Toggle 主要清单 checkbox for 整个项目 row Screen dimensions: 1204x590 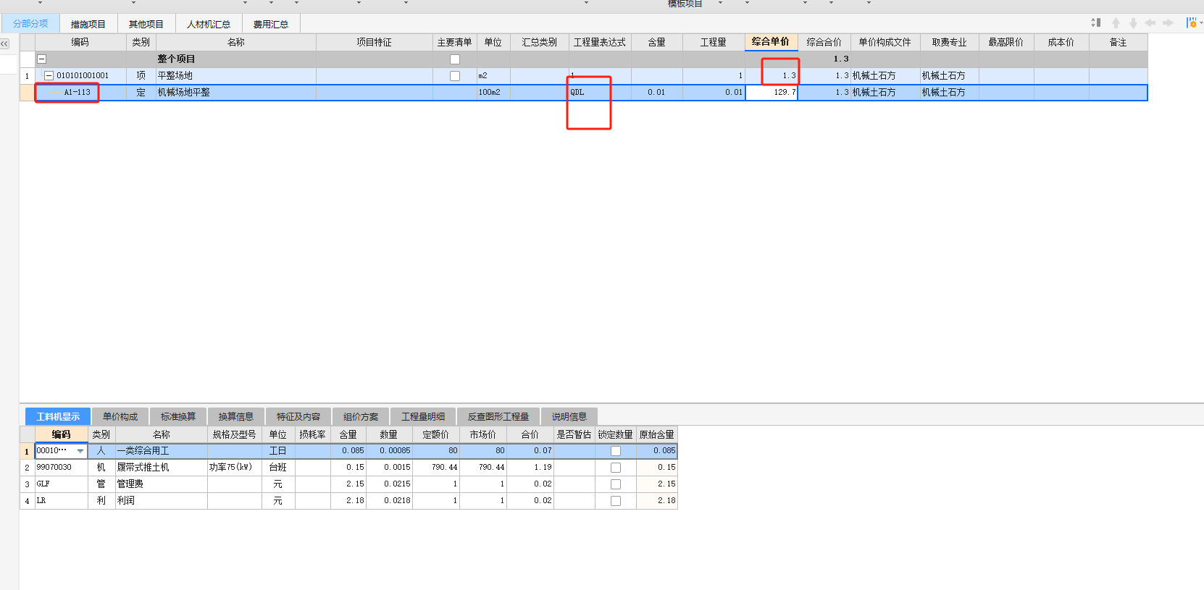455,59
